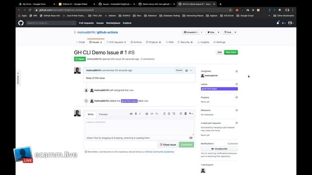Add a link using the link icon
Viewport: 312px width, 175px height.
click(x=157, y=114)
